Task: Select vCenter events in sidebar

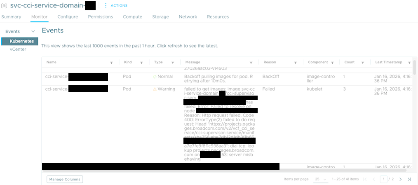Action: pyautogui.click(x=18, y=49)
